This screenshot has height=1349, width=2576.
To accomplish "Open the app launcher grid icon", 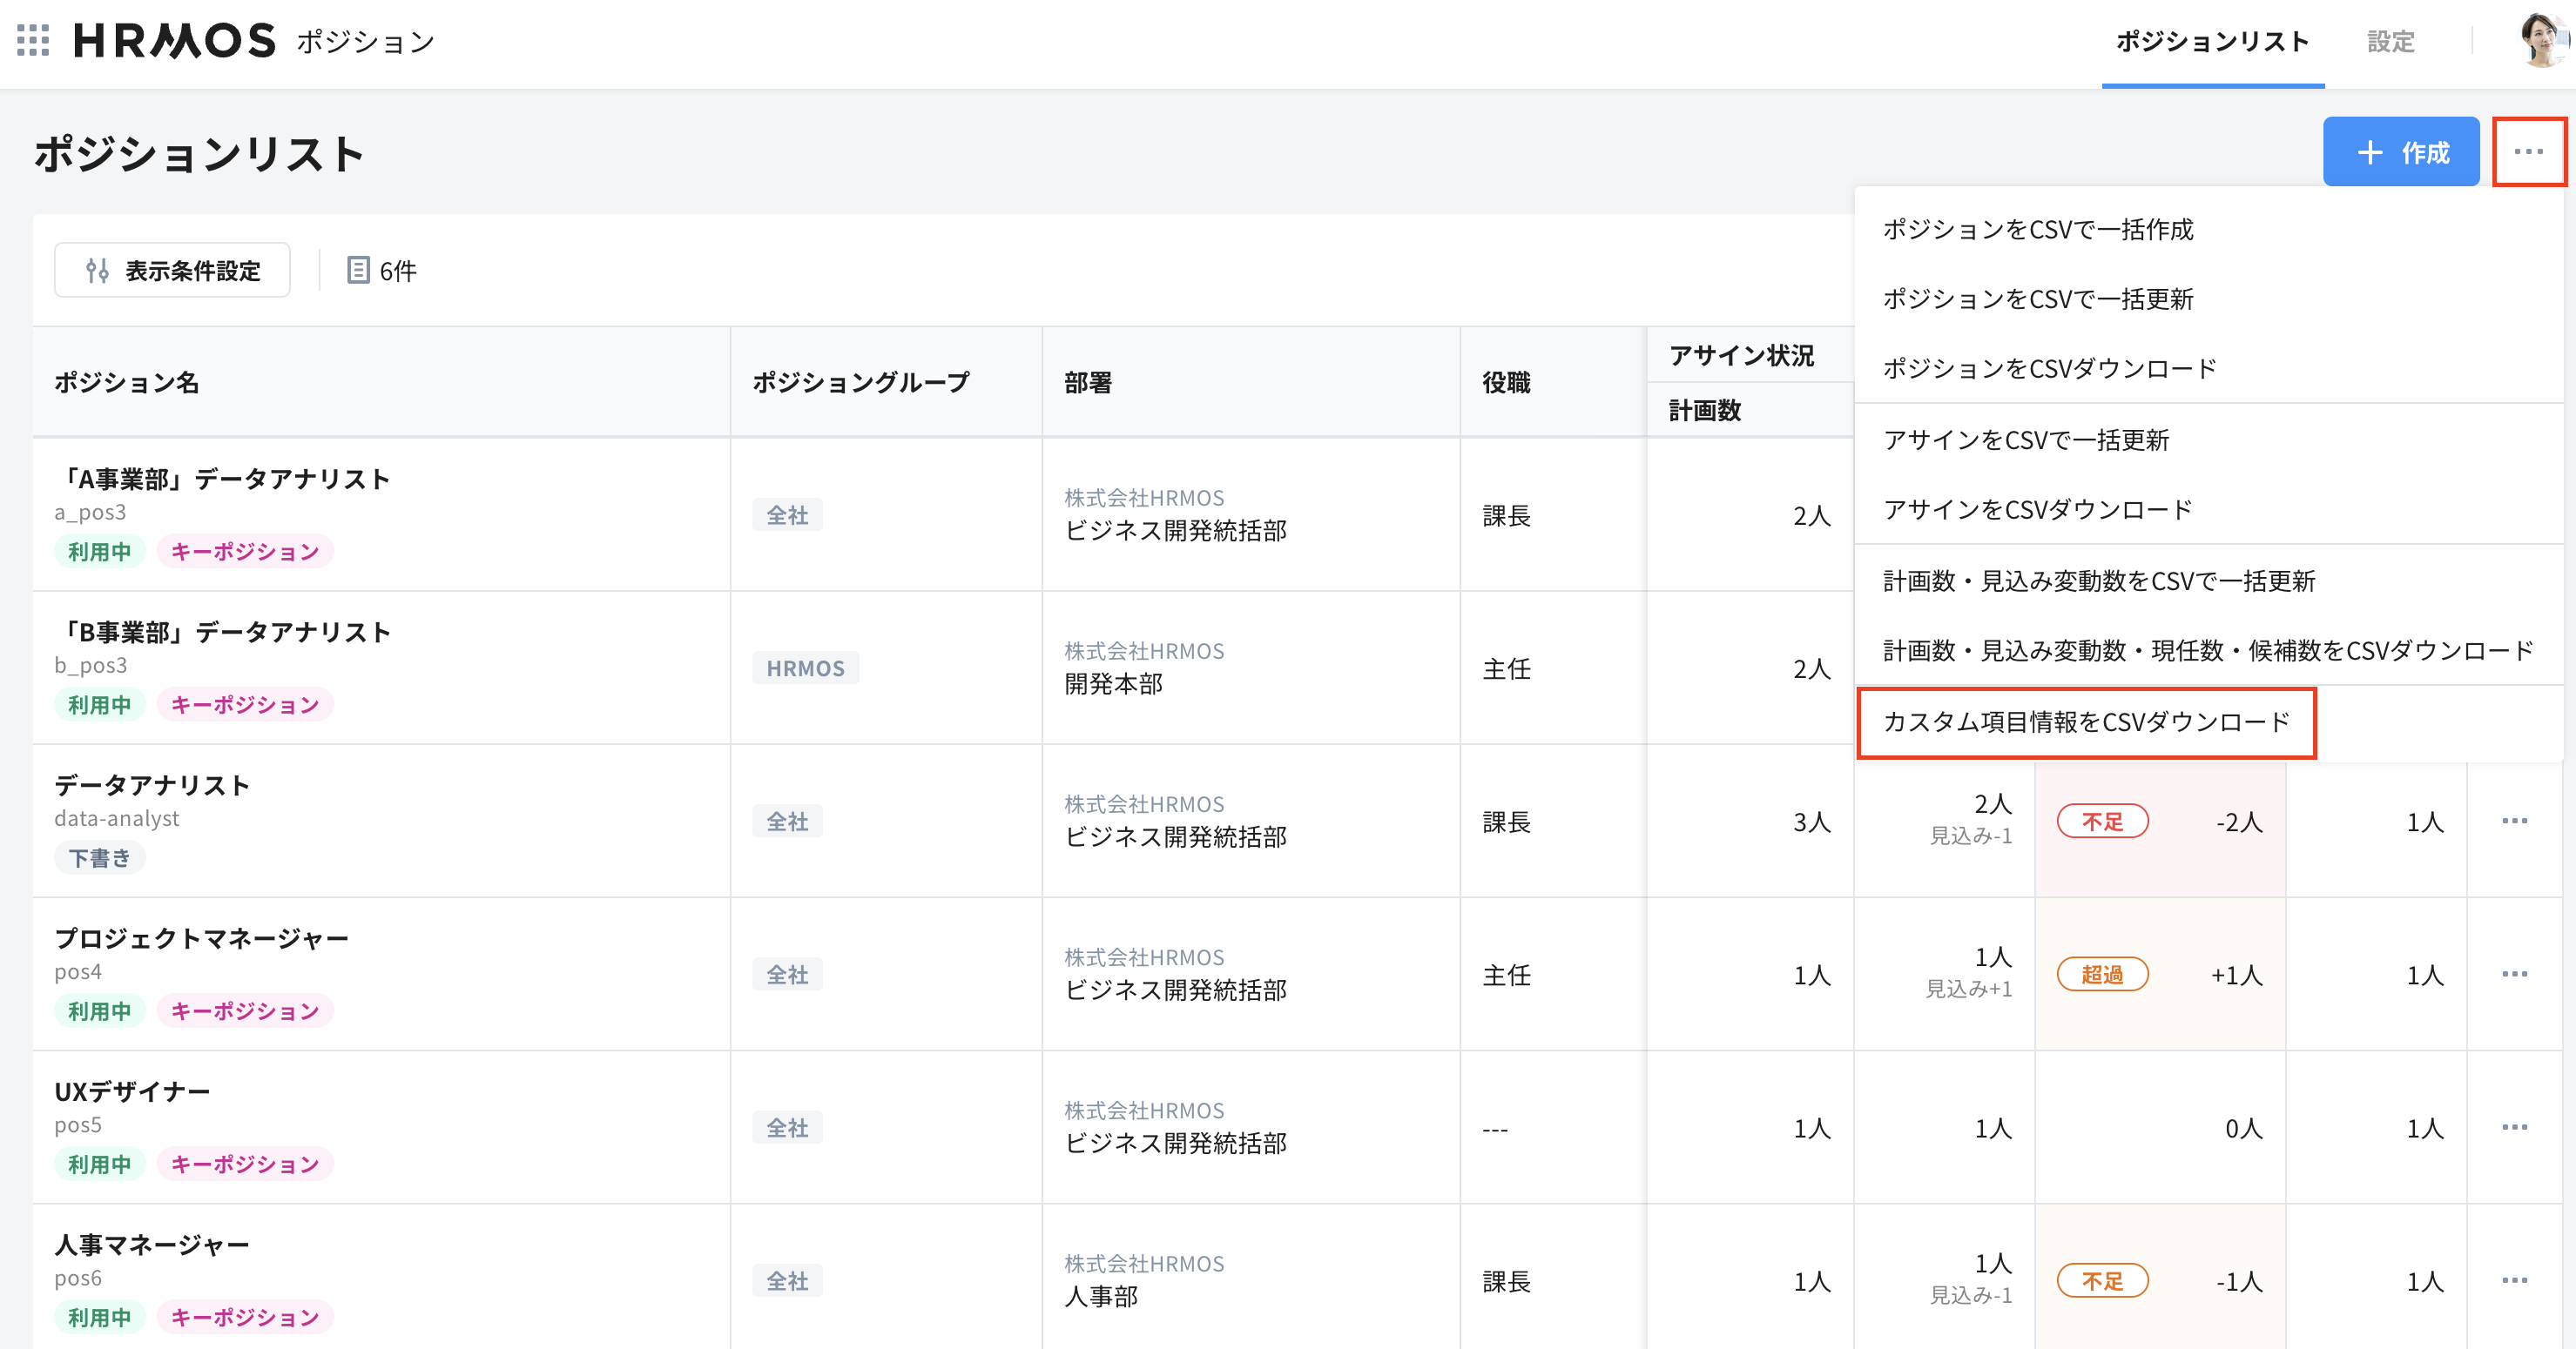I will 35,42.
